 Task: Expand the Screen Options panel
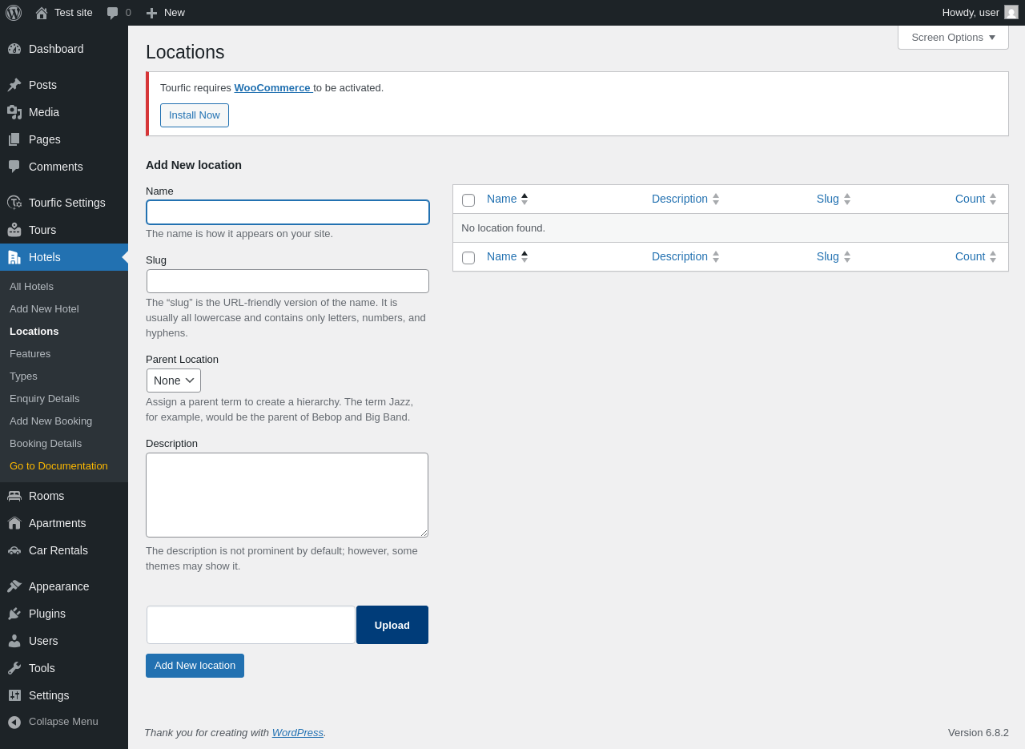(x=953, y=38)
